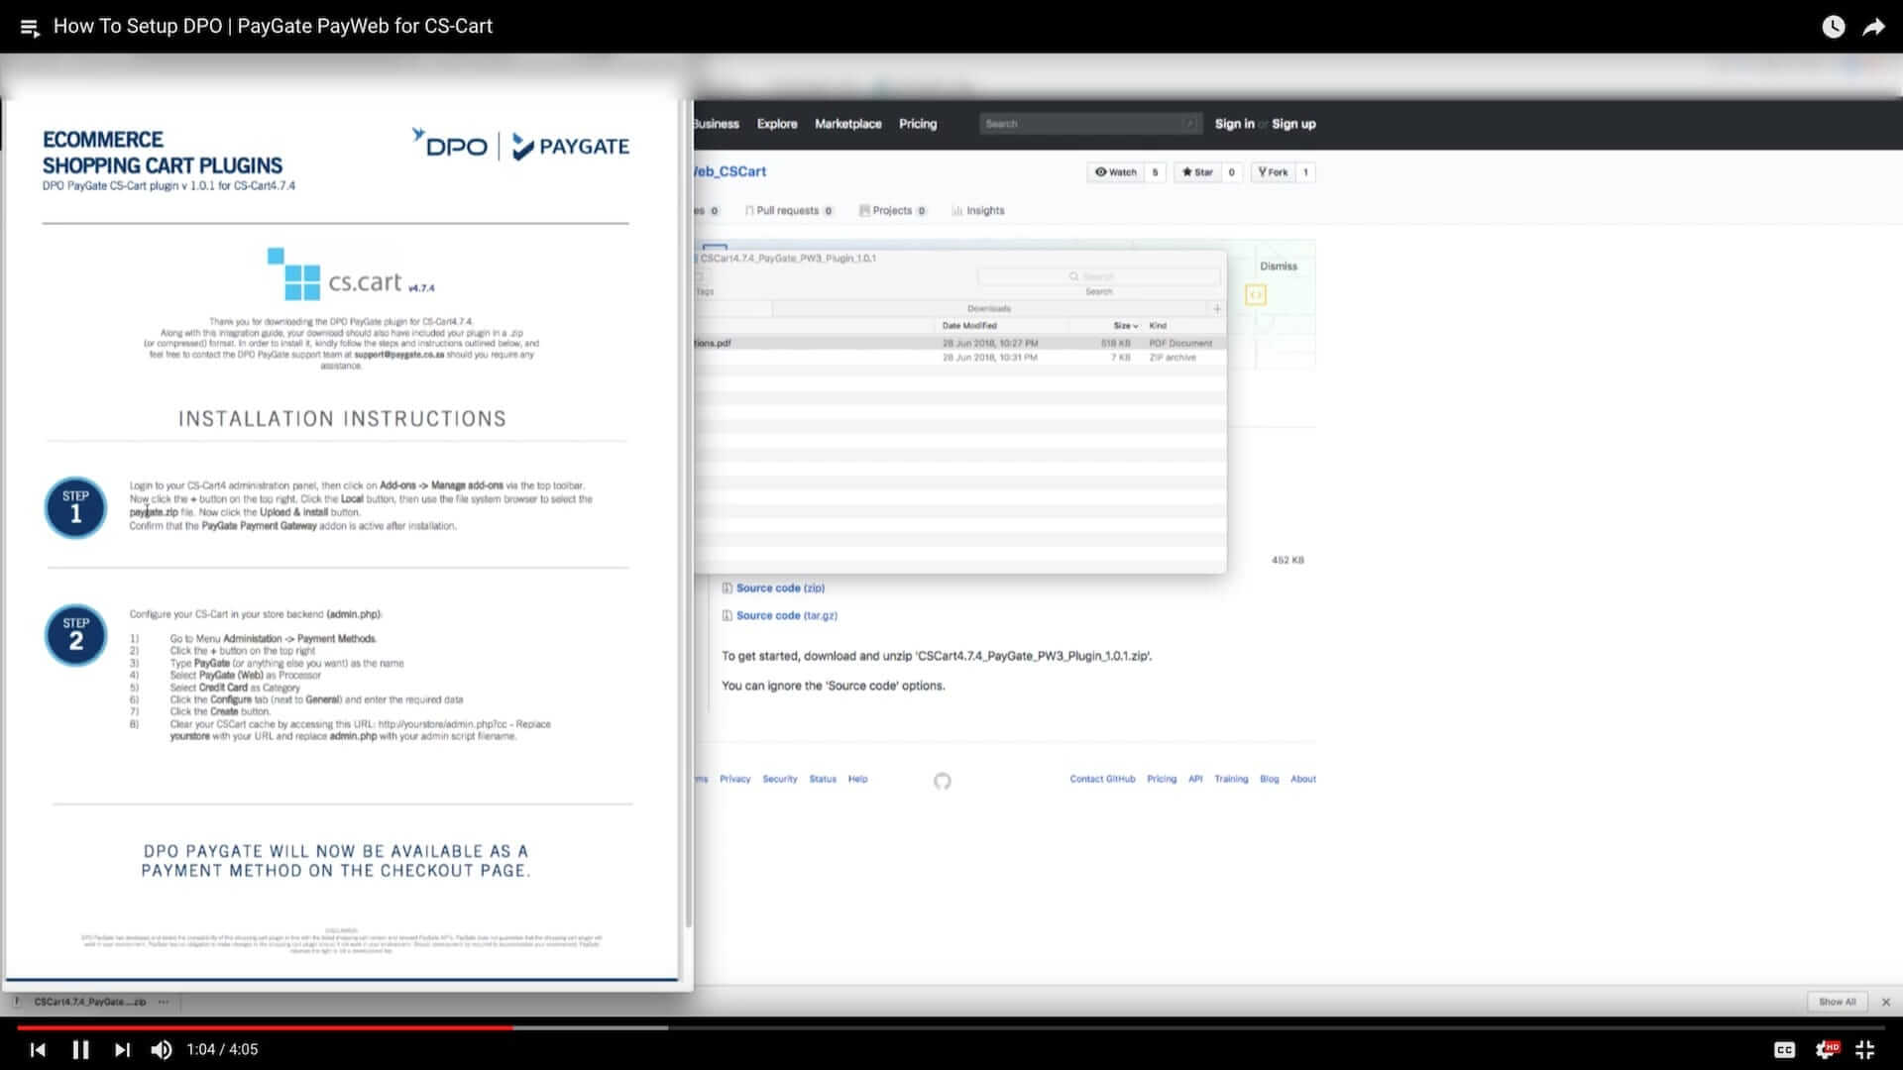Open the Marketplace menu item
This screenshot has width=1903, height=1070.
847,123
